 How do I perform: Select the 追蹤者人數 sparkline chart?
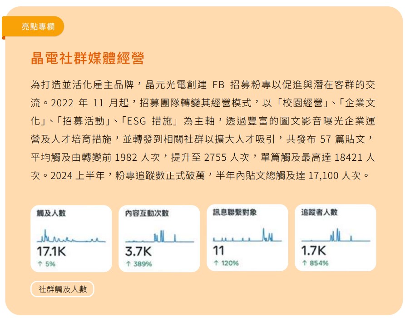336,236
